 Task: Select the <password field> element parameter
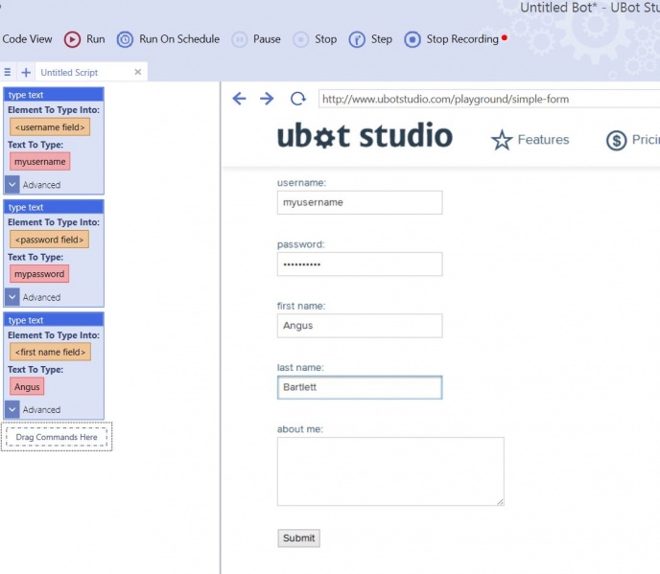point(49,240)
